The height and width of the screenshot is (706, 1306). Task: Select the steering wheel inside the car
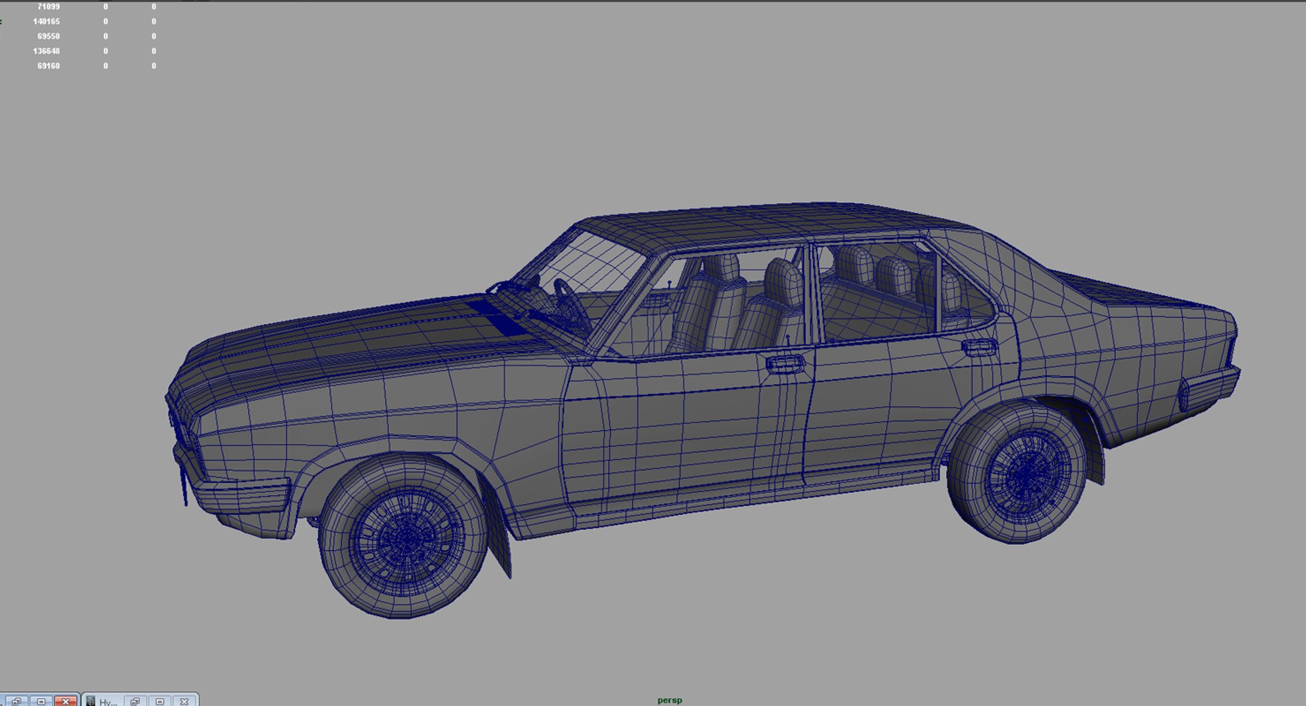point(571,306)
